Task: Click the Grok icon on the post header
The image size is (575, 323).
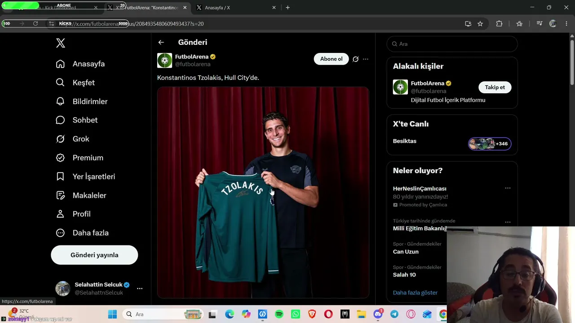Action: pyautogui.click(x=355, y=59)
